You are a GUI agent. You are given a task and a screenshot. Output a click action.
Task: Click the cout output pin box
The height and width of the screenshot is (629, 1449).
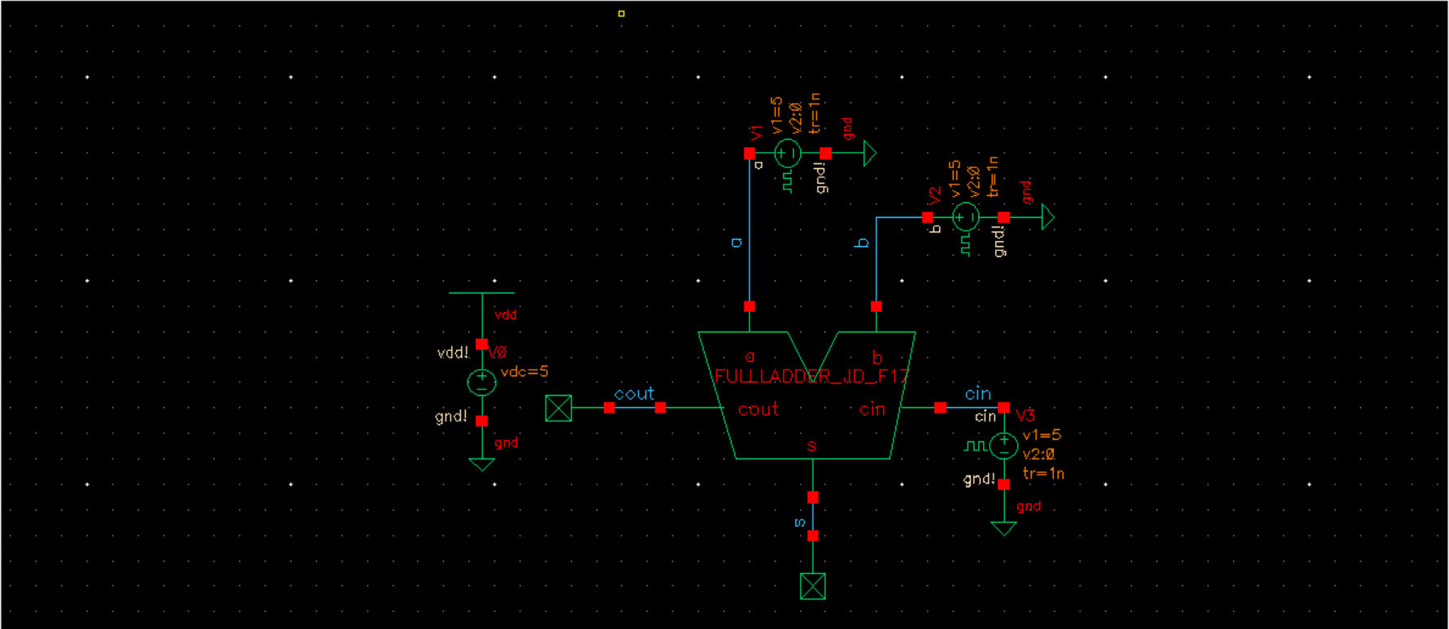[x=559, y=408]
